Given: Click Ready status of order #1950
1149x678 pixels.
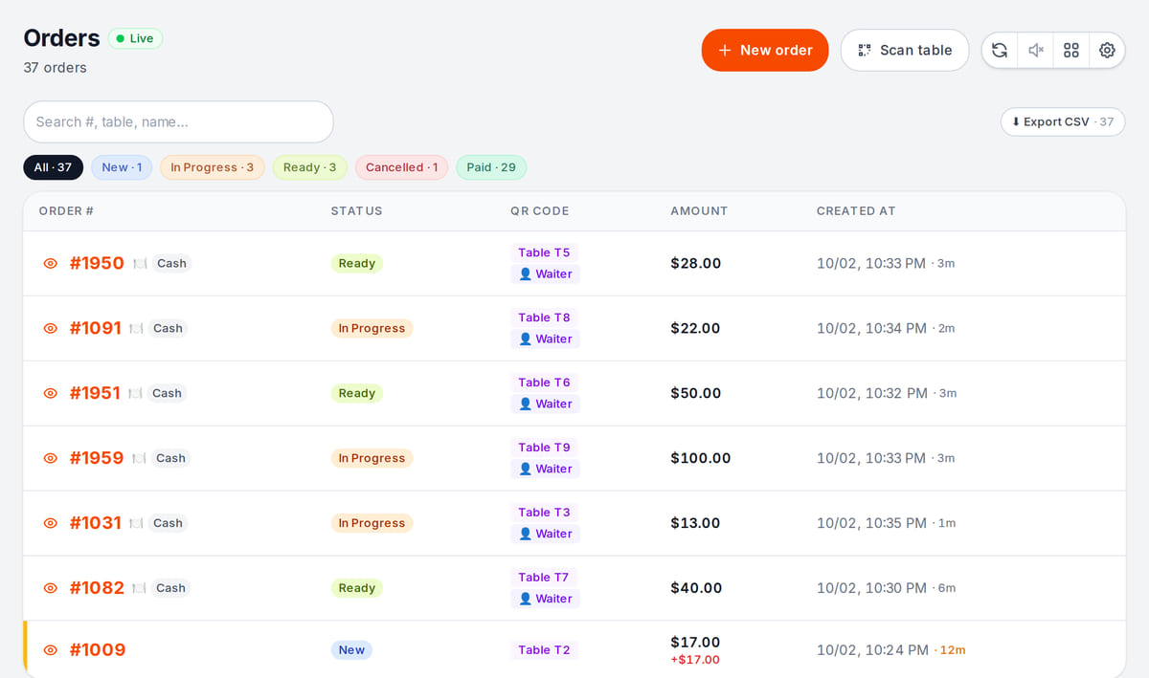Looking at the screenshot, I should pyautogui.click(x=357, y=263).
